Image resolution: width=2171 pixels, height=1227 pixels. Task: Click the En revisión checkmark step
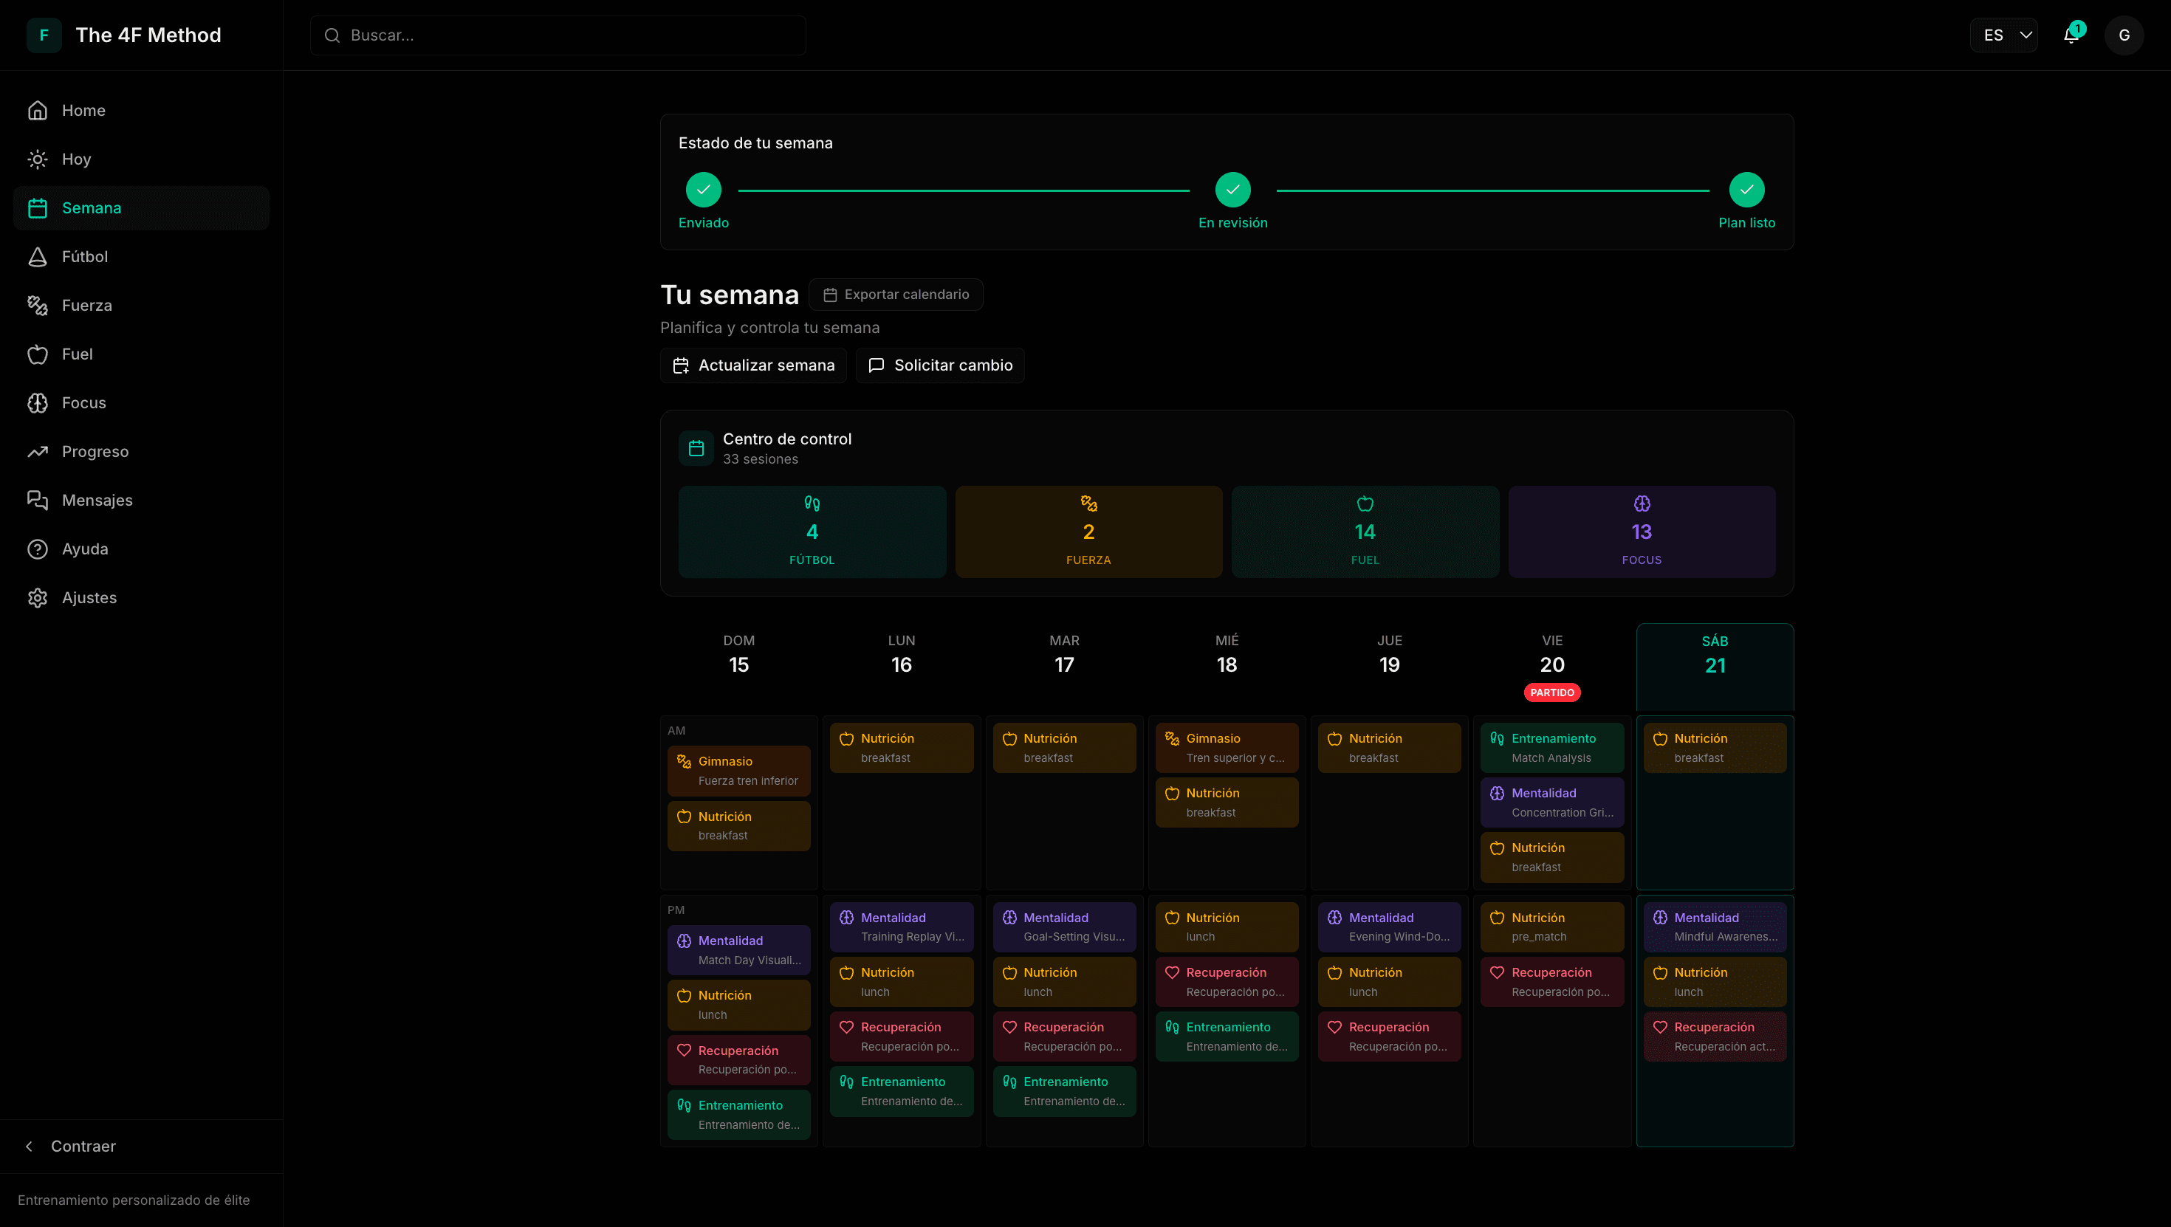click(1232, 190)
